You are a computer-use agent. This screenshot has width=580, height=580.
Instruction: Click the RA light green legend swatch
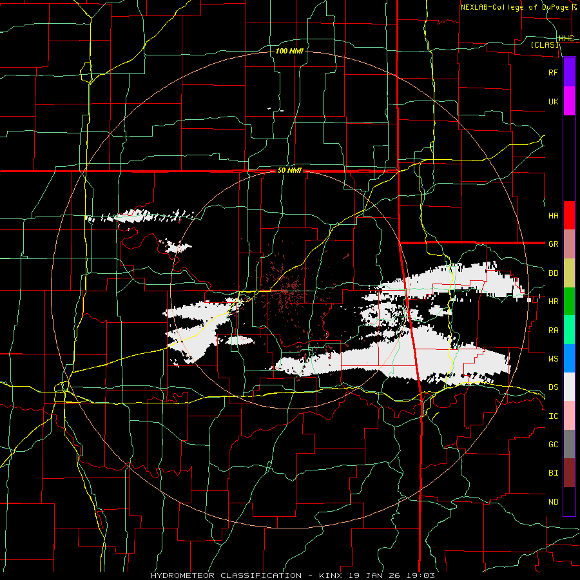pos(569,329)
